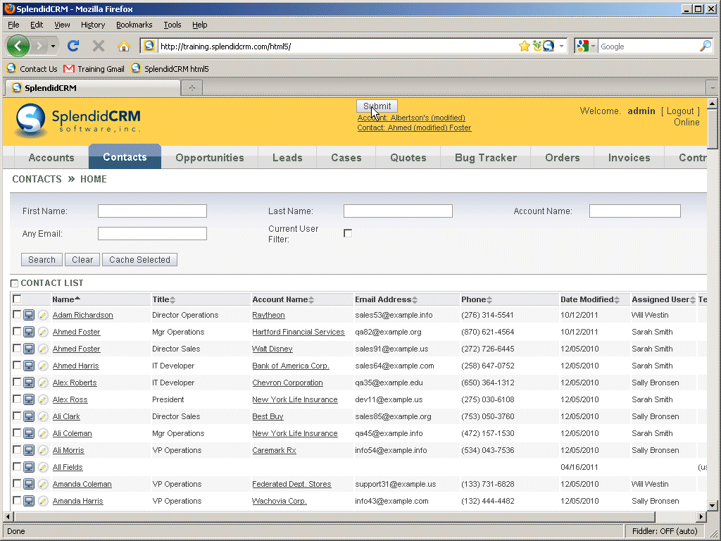Click the monitor view icon for Alex Ross
Screen dimensions: 721x541
29,399
